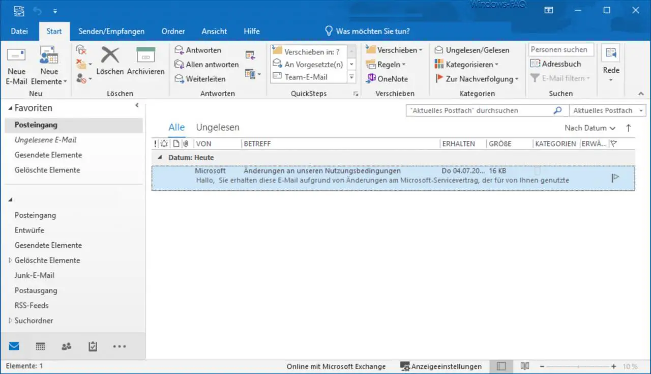Collapse the ribbon with the chevron

click(x=641, y=94)
